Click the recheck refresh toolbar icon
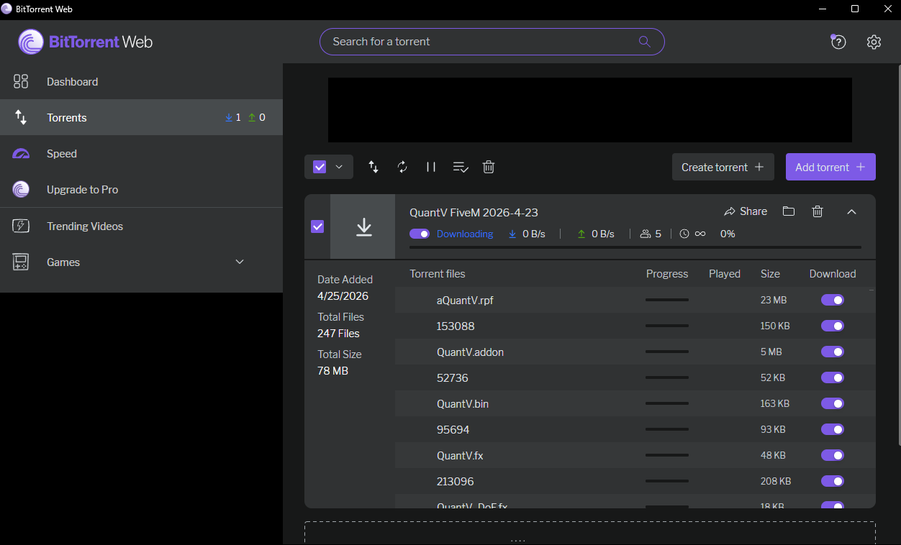The height and width of the screenshot is (545, 901). [402, 167]
